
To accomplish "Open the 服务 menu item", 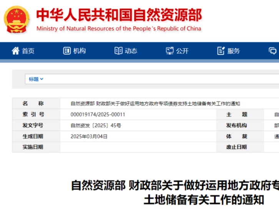I will click(x=234, y=51).
